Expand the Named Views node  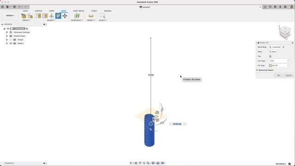[x=7, y=36]
